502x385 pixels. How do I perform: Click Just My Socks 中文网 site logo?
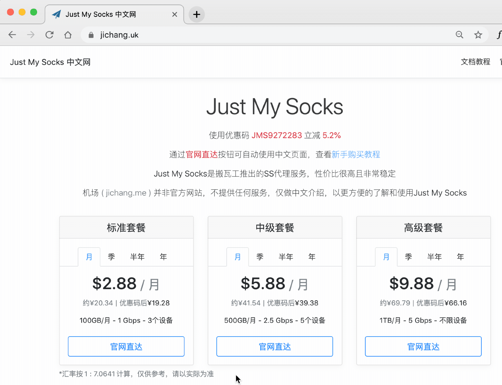pos(50,62)
